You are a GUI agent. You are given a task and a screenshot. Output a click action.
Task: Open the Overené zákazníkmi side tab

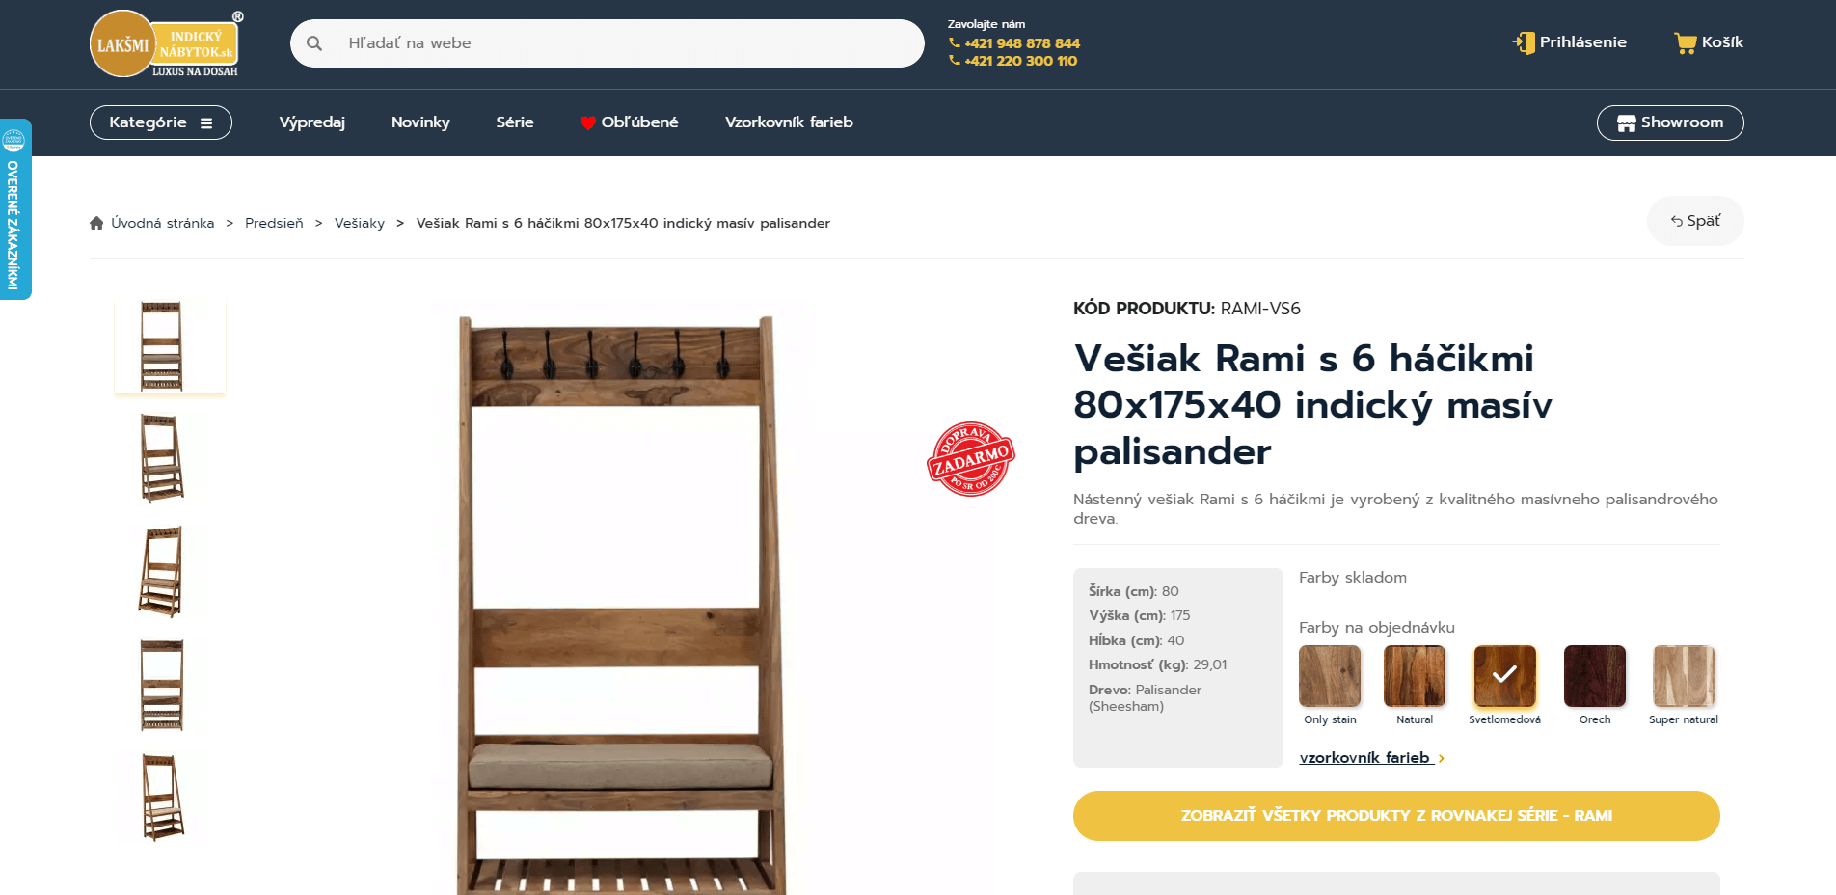click(14, 208)
